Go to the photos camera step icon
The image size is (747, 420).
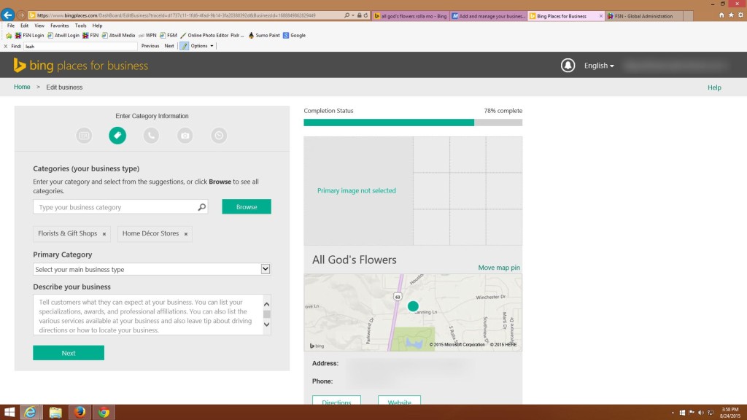pos(185,135)
